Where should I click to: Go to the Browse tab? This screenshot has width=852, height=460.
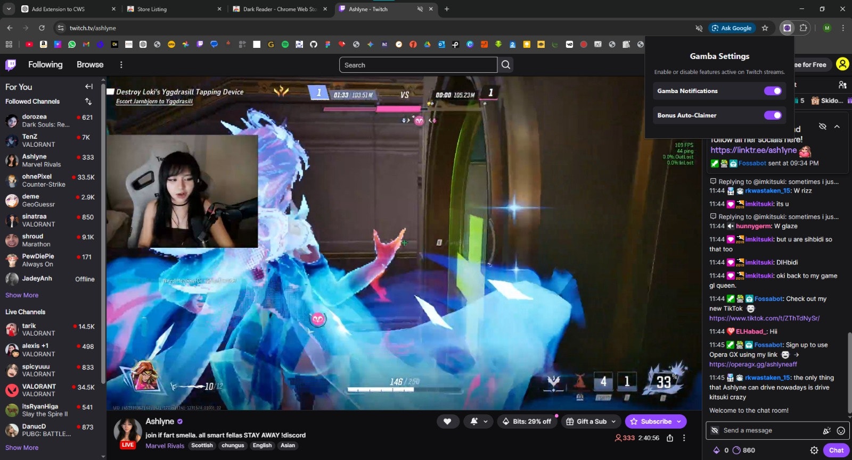coord(90,64)
